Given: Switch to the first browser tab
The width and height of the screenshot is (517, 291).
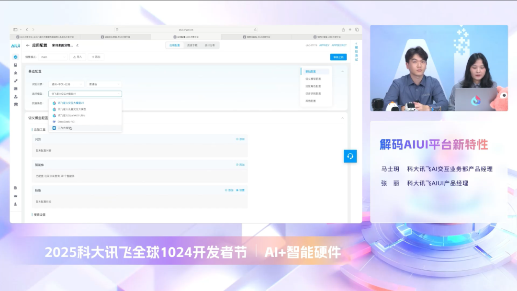Looking at the screenshot, I should 45,37.
